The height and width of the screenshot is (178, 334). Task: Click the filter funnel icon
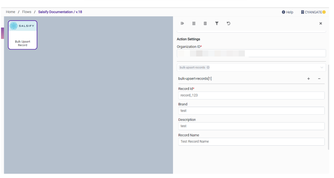217,23
